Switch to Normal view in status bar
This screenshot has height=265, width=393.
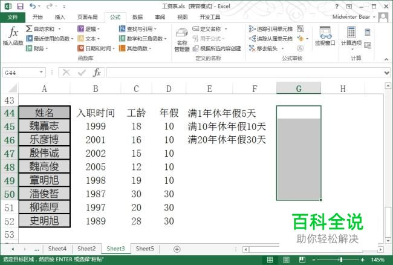pos(270,260)
